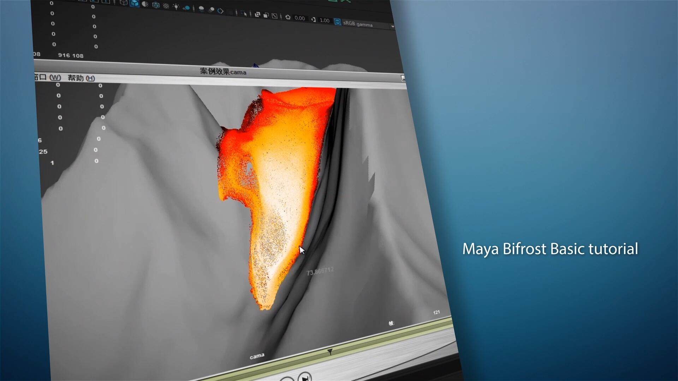Open the 窗口 (W) window menu
Viewport: 678px width, 381px height.
(x=47, y=77)
